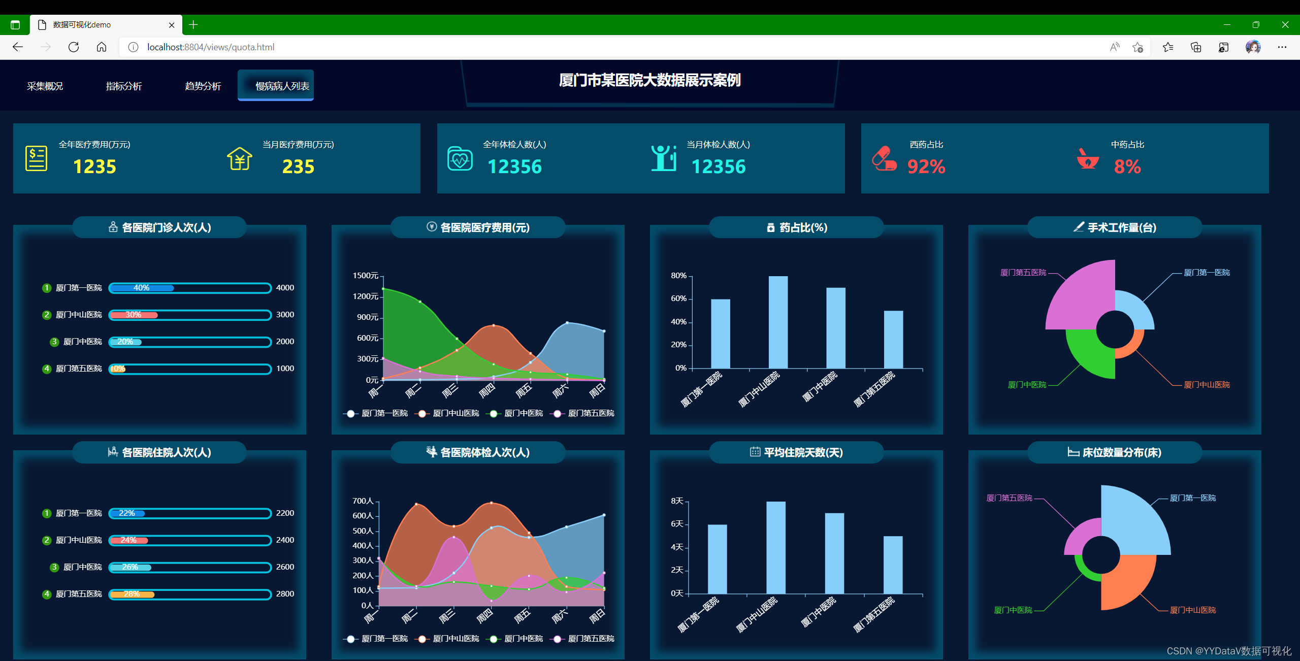Switch to the 采集概况 tab
1300x661 pixels.
pyautogui.click(x=45, y=85)
